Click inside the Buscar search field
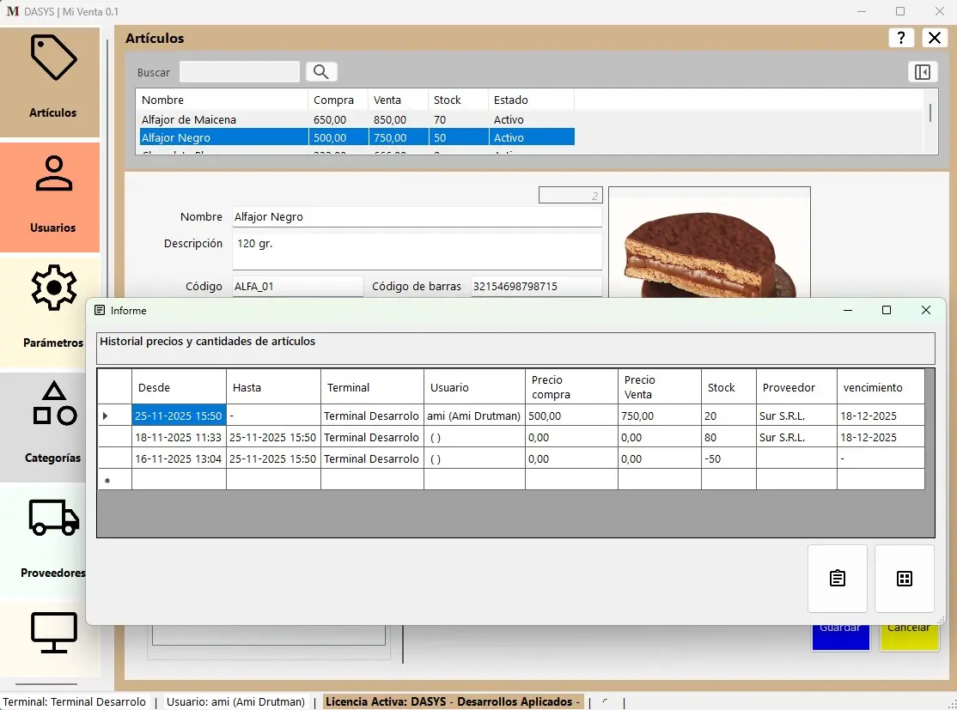 [240, 72]
